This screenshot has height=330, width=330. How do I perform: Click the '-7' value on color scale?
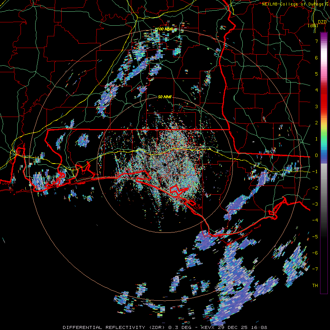click(x=315, y=269)
